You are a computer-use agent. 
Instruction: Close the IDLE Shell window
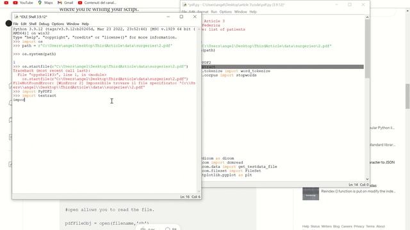point(195,17)
